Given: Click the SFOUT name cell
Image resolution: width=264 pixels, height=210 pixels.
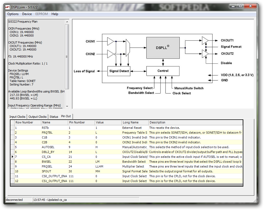Looking at the screenshot, I should tap(54, 171).
